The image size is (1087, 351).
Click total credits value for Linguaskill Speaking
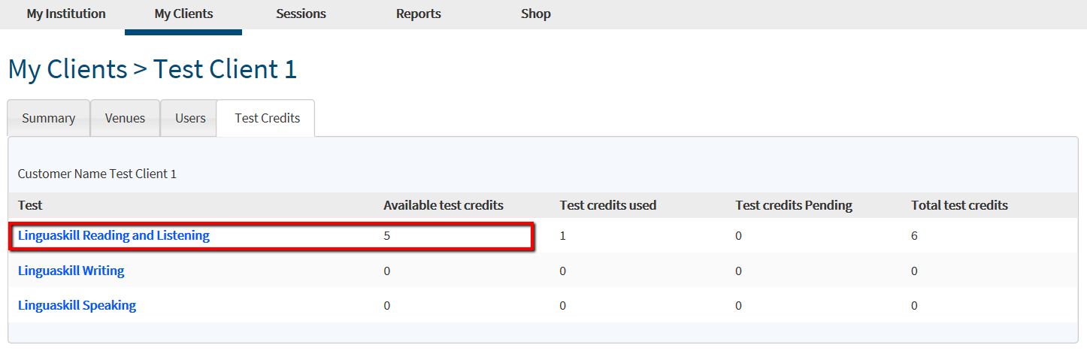pyautogui.click(x=915, y=305)
